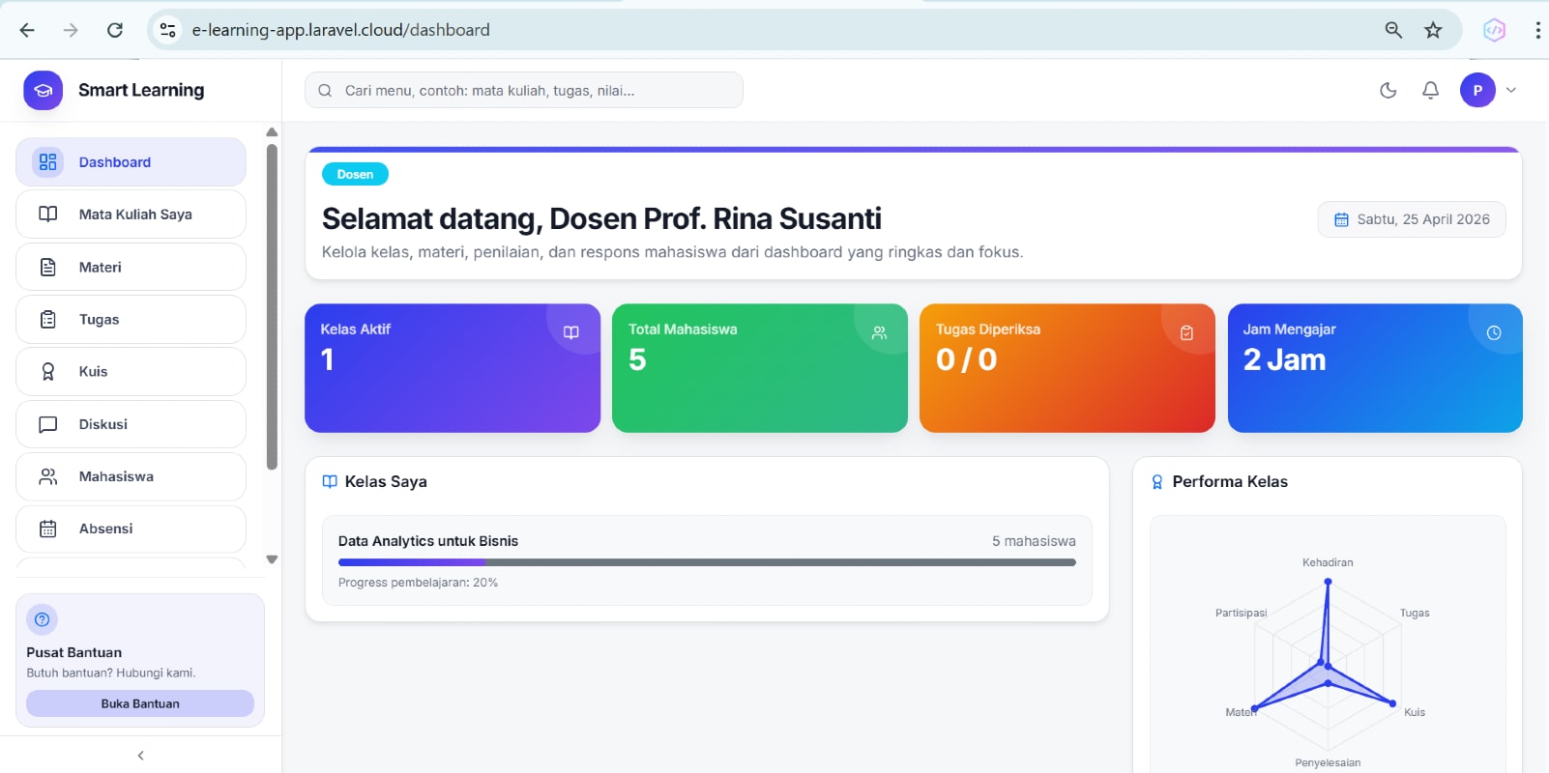Viewport: 1549px width, 773px height.
Task: Click the calendar icon beside Absensi
Action: coord(47,529)
